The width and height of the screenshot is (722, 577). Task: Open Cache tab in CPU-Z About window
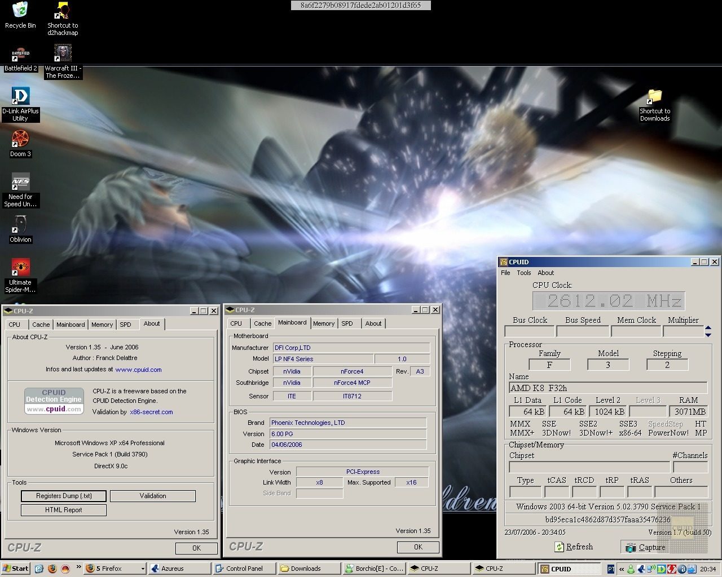pos(41,325)
